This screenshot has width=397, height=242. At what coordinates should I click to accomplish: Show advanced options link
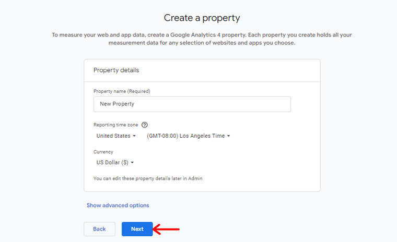(x=118, y=205)
